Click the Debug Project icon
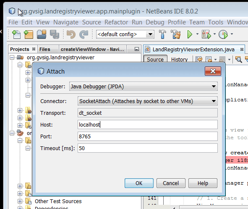This screenshot has width=248, height=209. coord(206,34)
